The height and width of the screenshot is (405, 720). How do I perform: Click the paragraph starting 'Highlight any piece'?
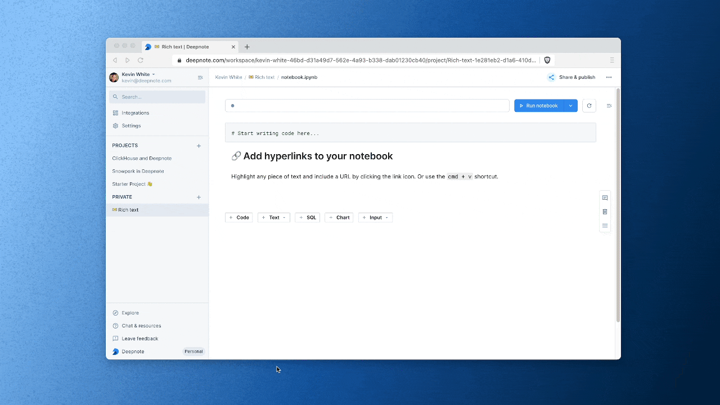(364, 177)
